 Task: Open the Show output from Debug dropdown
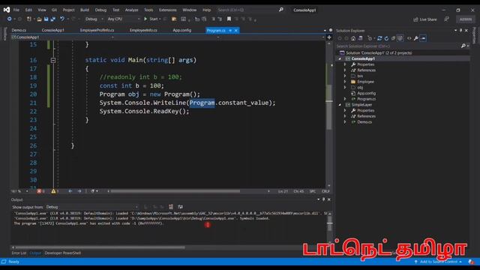(91, 207)
